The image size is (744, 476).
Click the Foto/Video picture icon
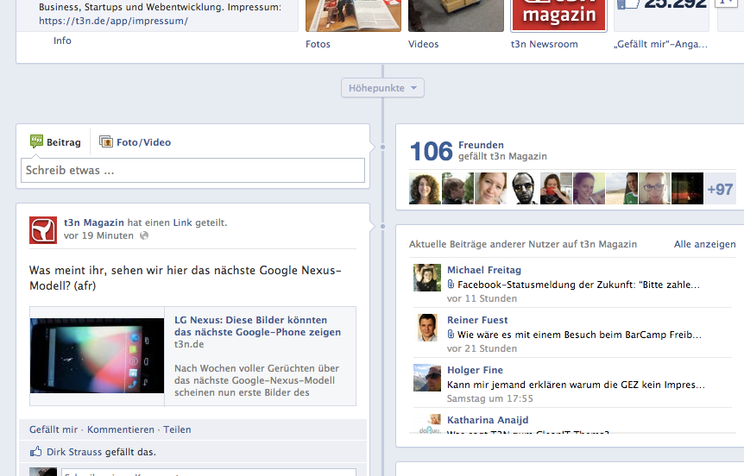pyautogui.click(x=106, y=141)
